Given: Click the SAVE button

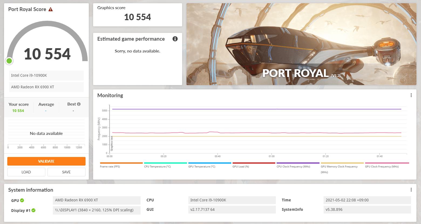Looking at the screenshot, I should [66, 172].
